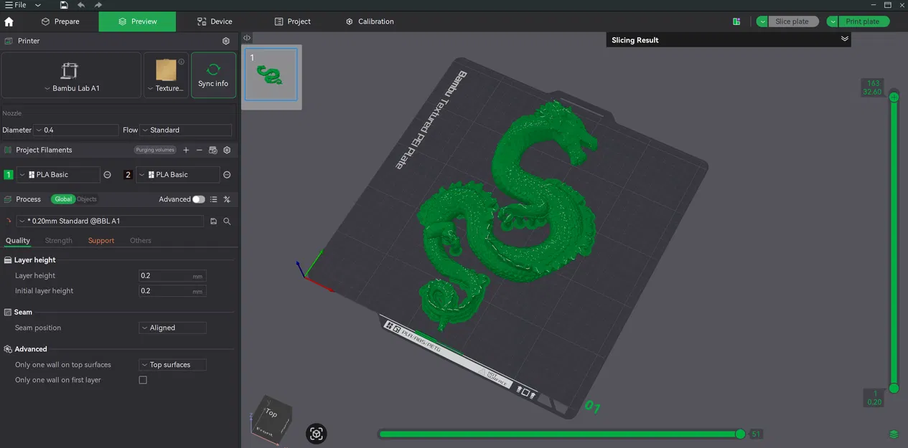Open filament 1 PLA Basic dropdown
Viewport: 908px width, 448px height.
pyautogui.click(x=58, y=175)
